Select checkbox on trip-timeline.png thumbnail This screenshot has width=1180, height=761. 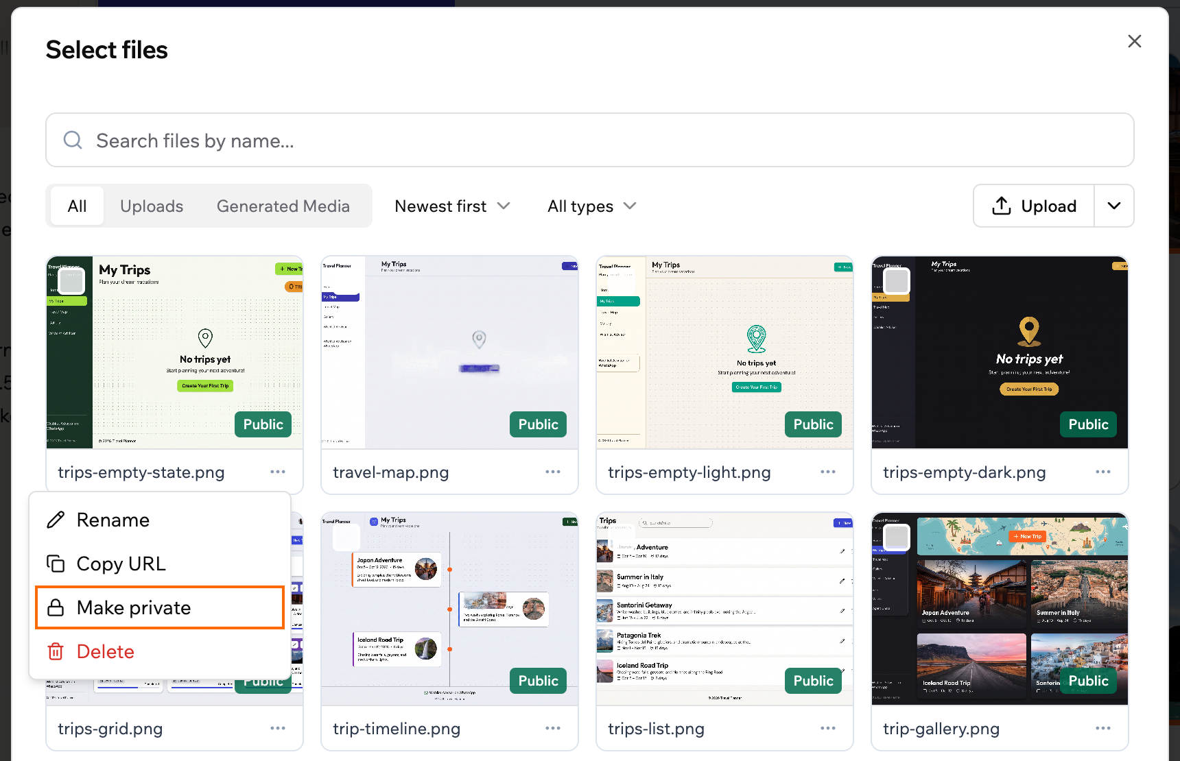[346, 537]
